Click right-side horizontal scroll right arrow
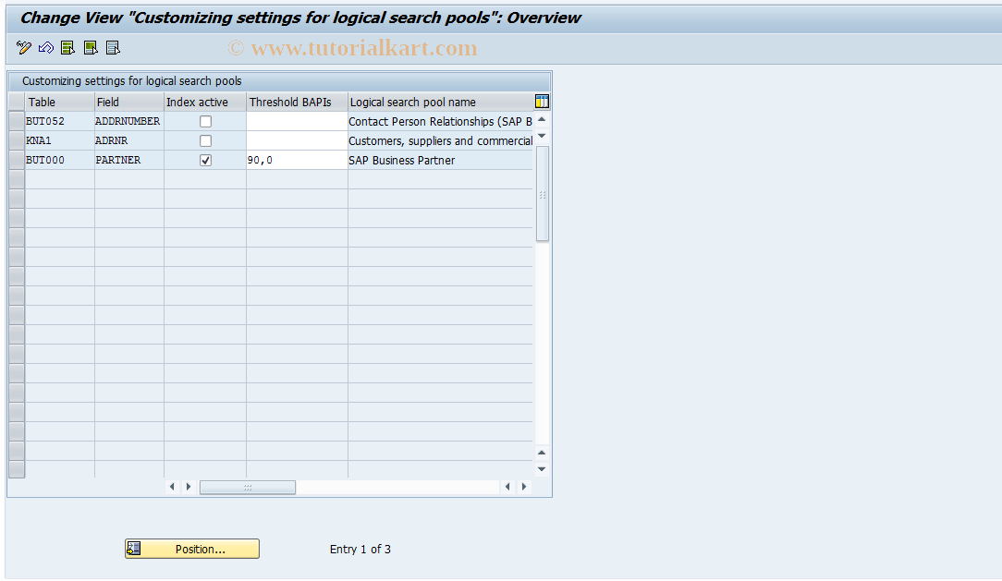1002x581 pixels. click(524, 487)
